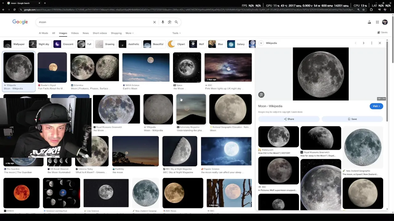Open preview panel three-dot menu

pyautogui.click(x=372, y=43)
